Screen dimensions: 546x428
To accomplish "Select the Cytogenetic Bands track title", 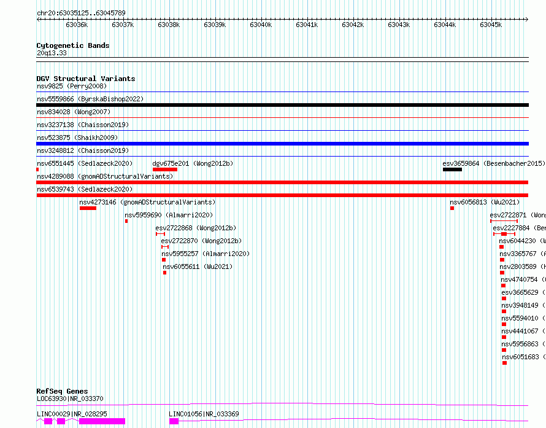I will pos(73,45).
